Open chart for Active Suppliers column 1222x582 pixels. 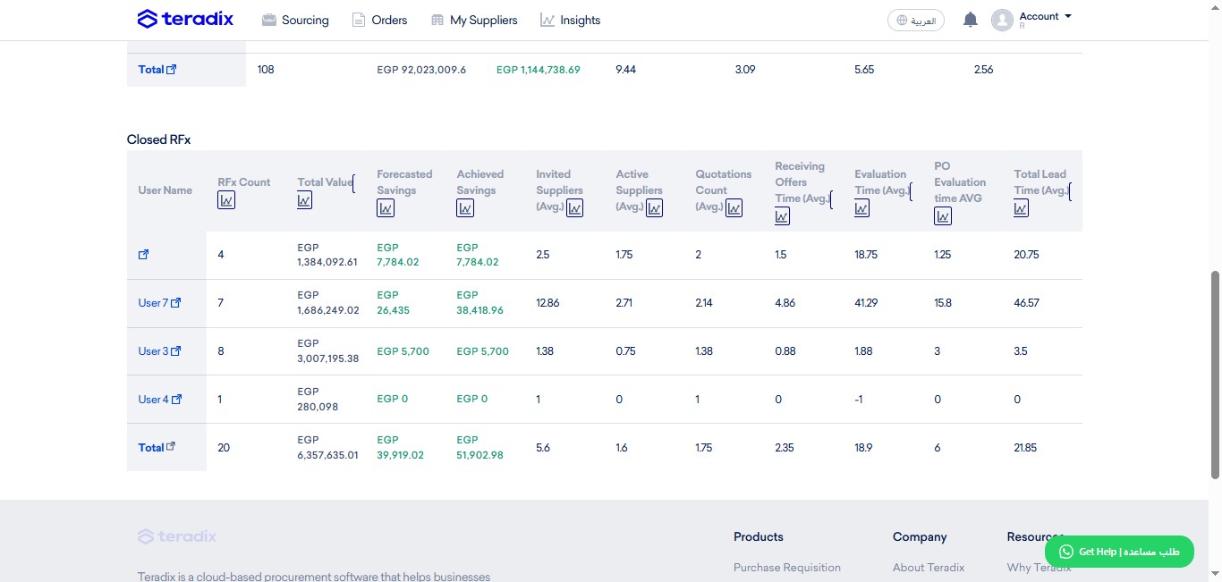(654, 207)
